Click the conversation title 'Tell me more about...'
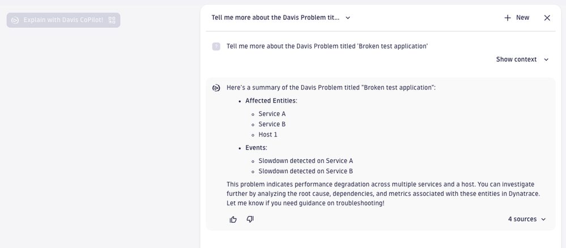566x248 pixels. pos(275,18)
